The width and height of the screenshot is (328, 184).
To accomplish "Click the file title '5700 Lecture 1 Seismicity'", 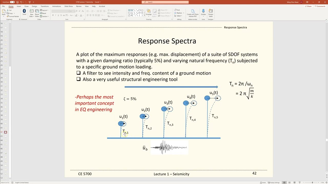I will 85,2.
